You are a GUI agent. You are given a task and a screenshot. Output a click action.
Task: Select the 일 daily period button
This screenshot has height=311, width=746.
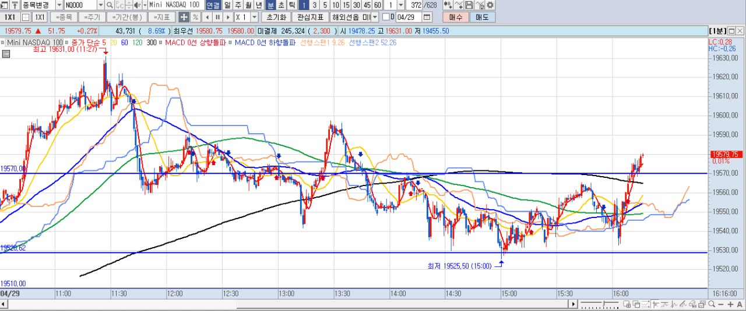(227, 5)
